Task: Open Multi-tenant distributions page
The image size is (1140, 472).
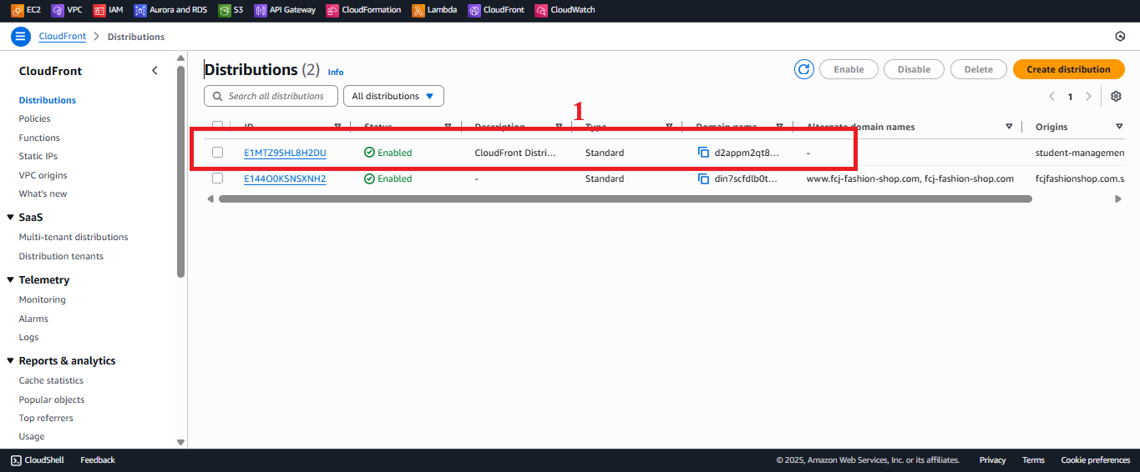Action: (73, 237)
